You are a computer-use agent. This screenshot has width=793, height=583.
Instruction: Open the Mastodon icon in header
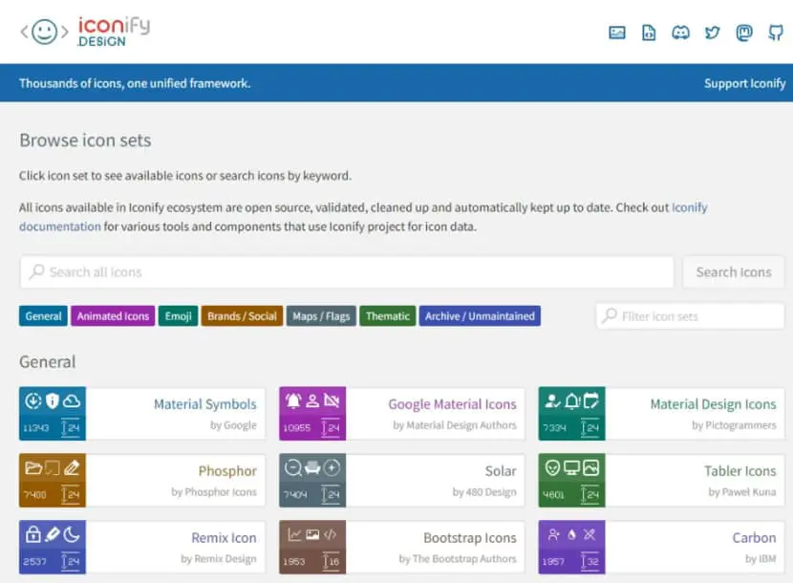pyautogui.click(x=744, y=32)
